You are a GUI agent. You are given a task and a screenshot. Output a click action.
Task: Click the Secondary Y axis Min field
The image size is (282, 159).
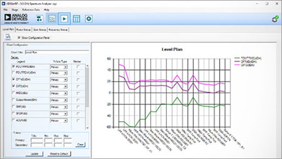click(48, 145)
